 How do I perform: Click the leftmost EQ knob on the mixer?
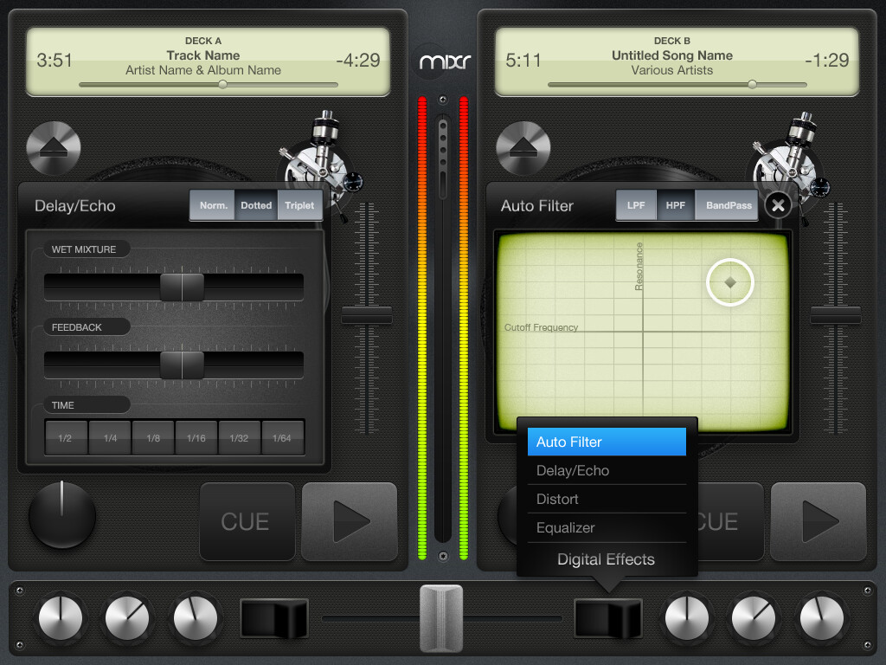click(61, 618)
